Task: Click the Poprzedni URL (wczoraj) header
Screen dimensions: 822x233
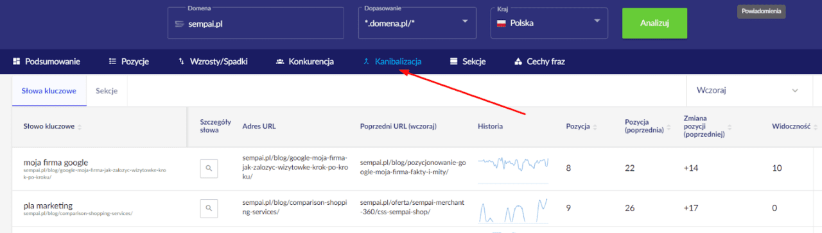Action: (x=398, y=127)
